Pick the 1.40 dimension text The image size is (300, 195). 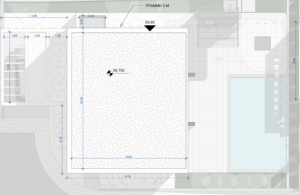pos(37,35)
